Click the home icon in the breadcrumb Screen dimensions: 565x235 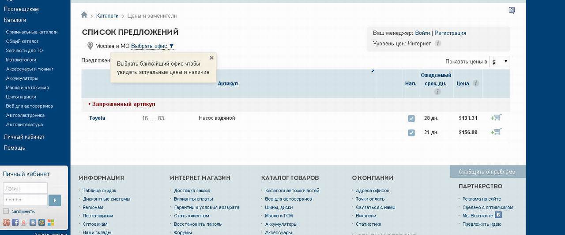click(x=84, y=15)
